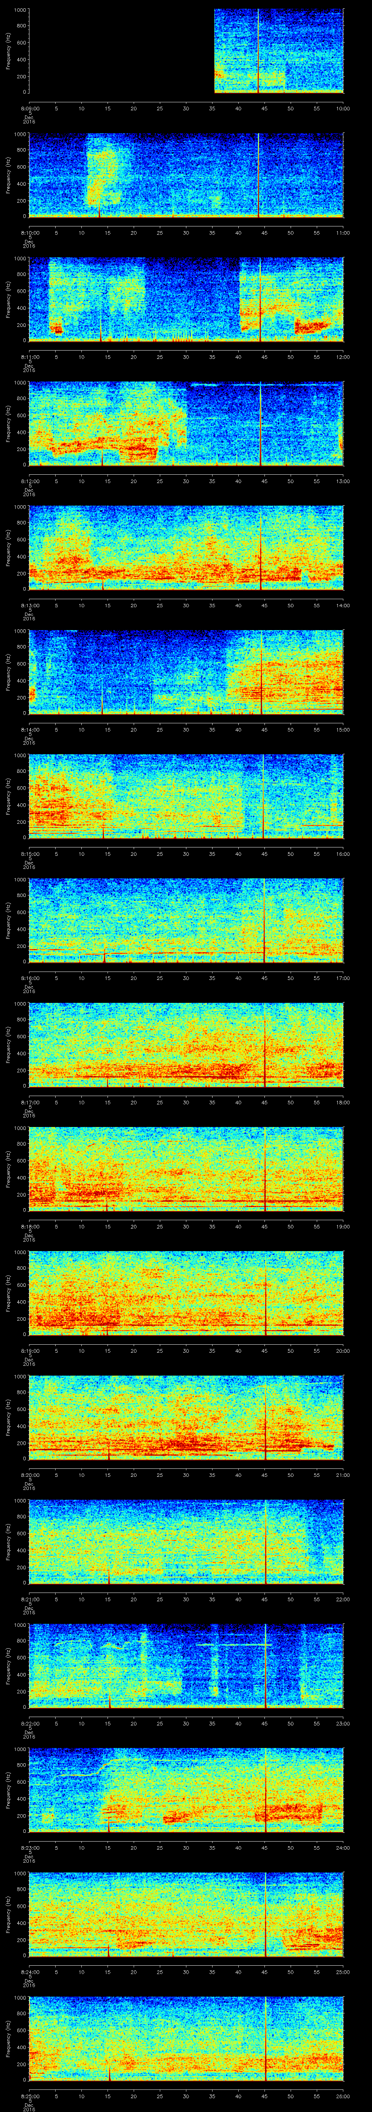
Task: Click the '8:16:00' start time label
Action: tap(29, 978)
